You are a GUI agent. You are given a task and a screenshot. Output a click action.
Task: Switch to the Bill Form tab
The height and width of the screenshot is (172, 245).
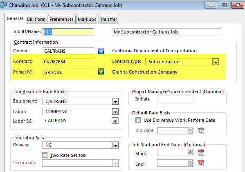(36, 19)
